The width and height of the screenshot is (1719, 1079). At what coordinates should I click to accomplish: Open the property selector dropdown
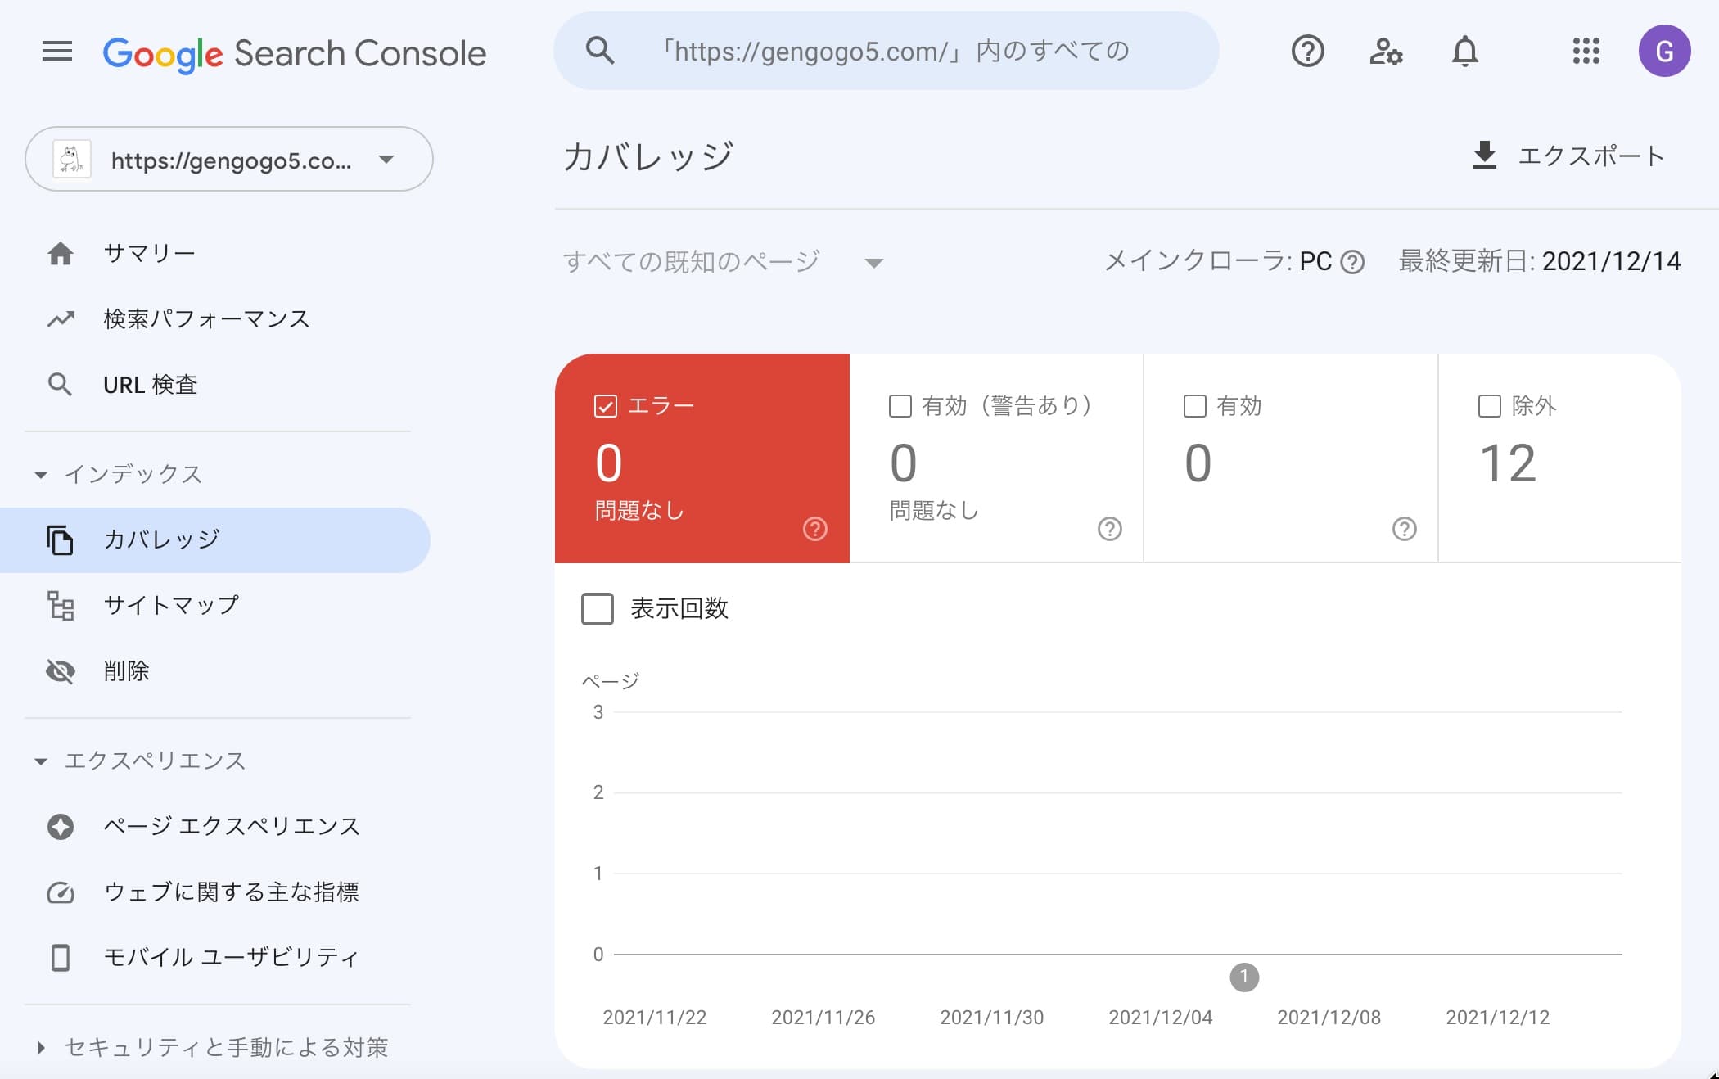pyautogui.click(x=229, y=159)
